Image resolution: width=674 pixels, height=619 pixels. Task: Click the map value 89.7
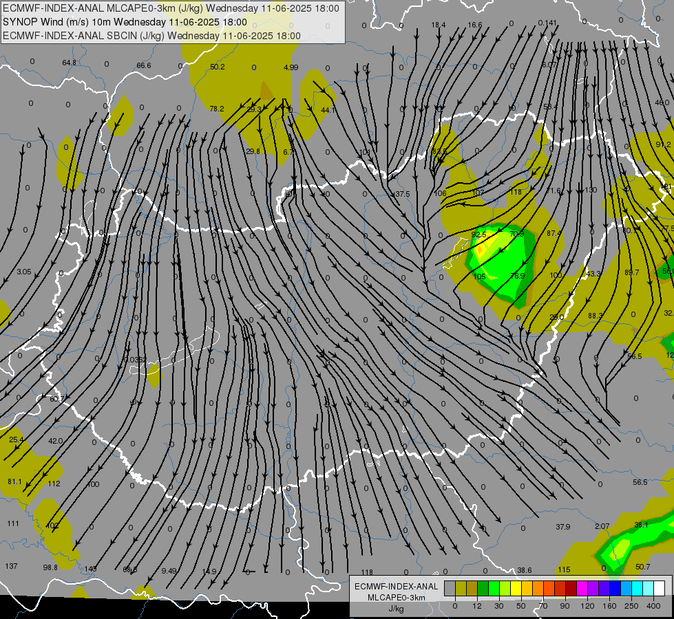631,273
